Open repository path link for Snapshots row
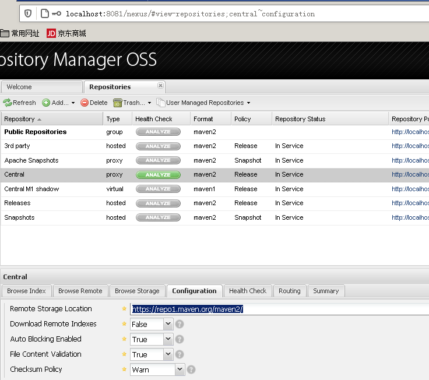 pyautogui.click(x=410, y=217)
